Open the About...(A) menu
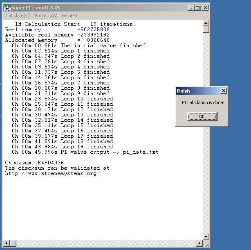 click(x=46, y=16)
